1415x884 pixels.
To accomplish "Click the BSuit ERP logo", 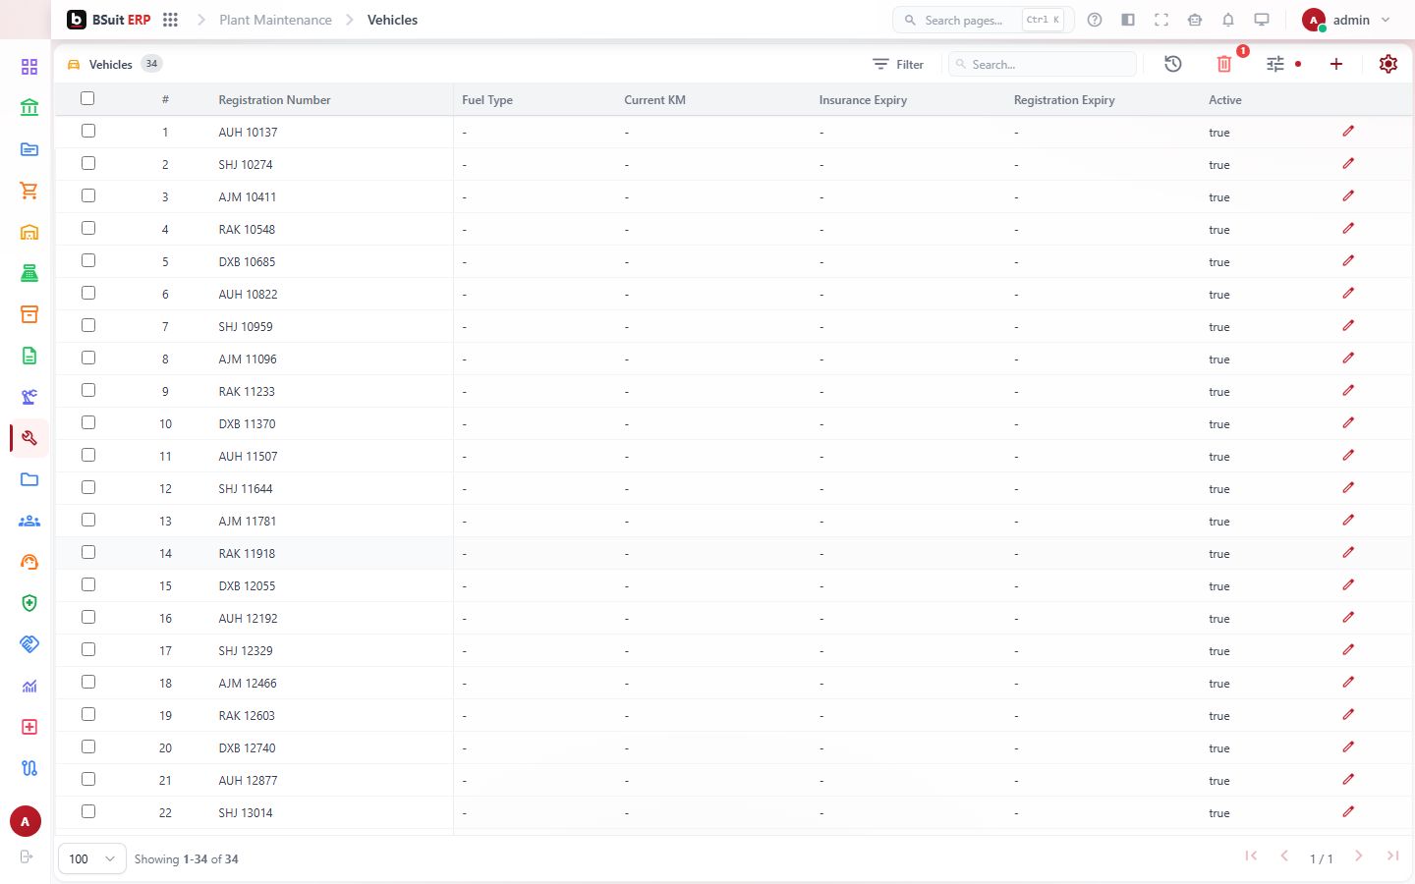I will point(108,20).
